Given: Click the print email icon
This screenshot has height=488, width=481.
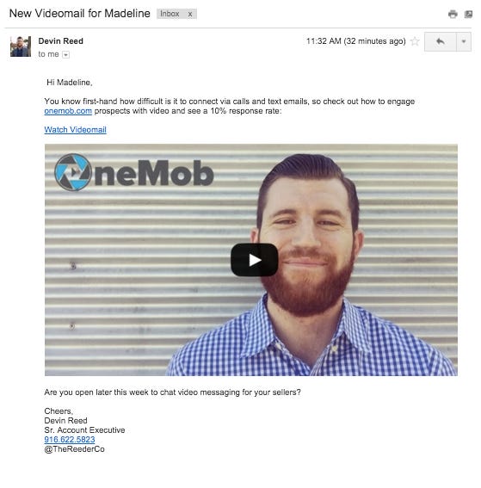Looking at the screenshot, I should 453,14.
